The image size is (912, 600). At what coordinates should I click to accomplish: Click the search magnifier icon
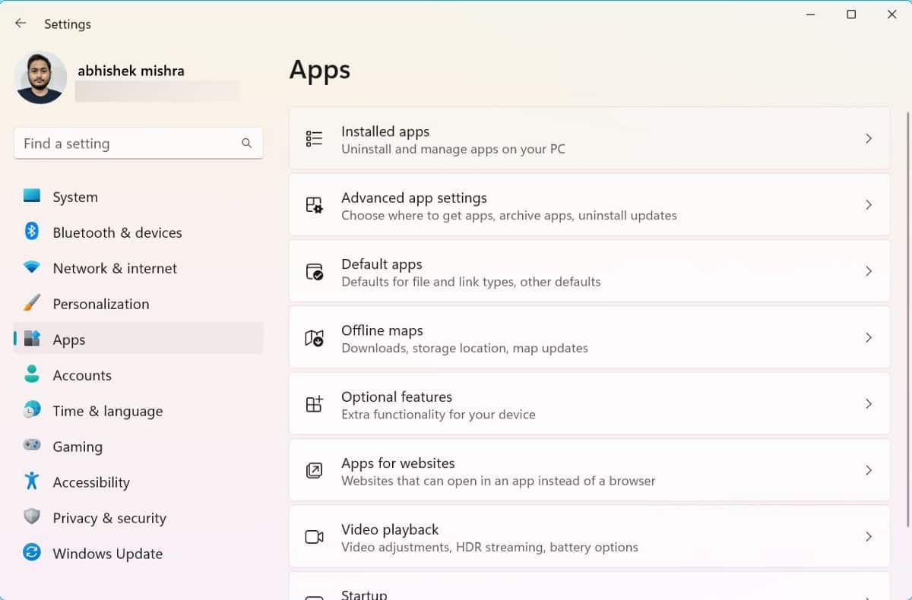pyautogui.click(x=246, y=144)
